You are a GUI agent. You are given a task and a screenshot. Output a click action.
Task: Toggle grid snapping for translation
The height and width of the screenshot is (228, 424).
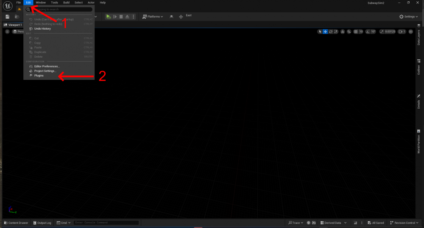(356, 31)
